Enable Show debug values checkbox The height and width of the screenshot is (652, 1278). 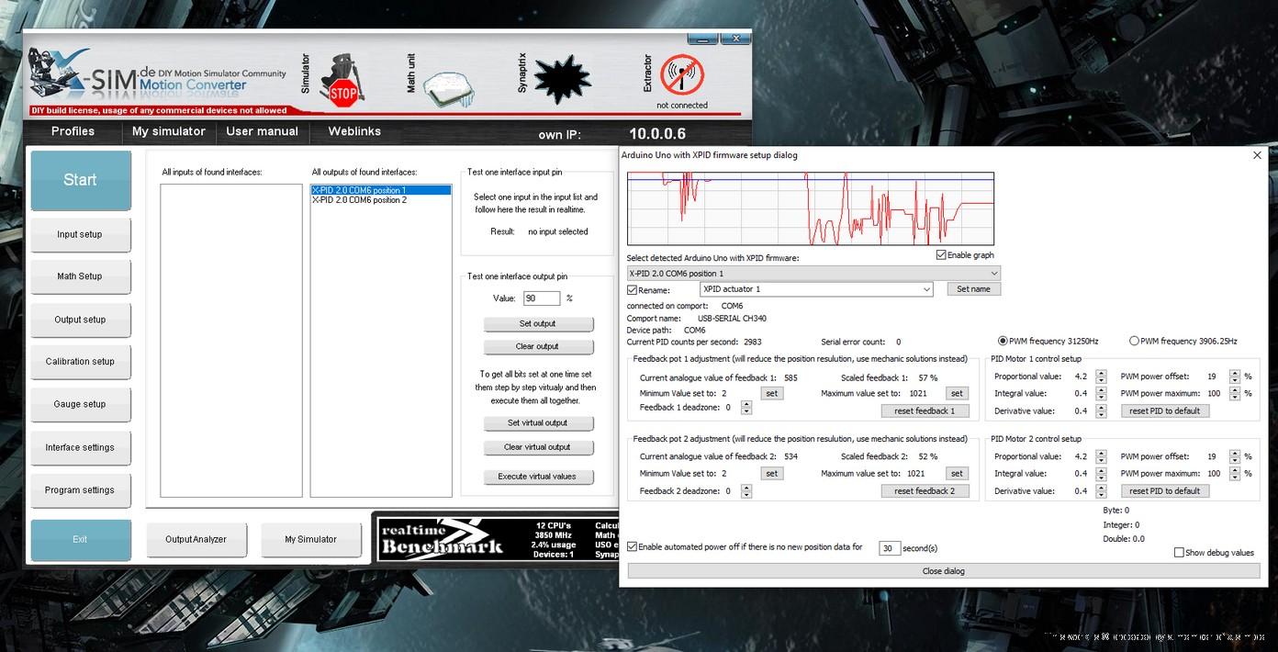point(1179,553)
